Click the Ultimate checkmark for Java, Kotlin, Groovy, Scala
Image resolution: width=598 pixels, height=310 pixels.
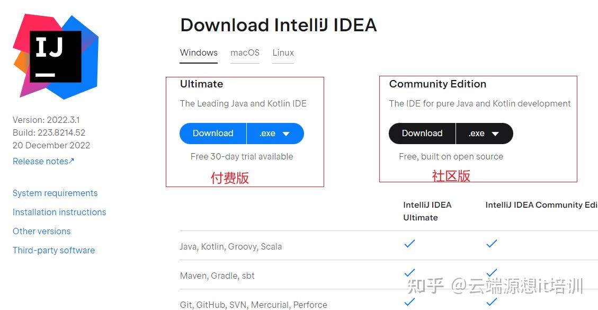click(x=409, y=244)
